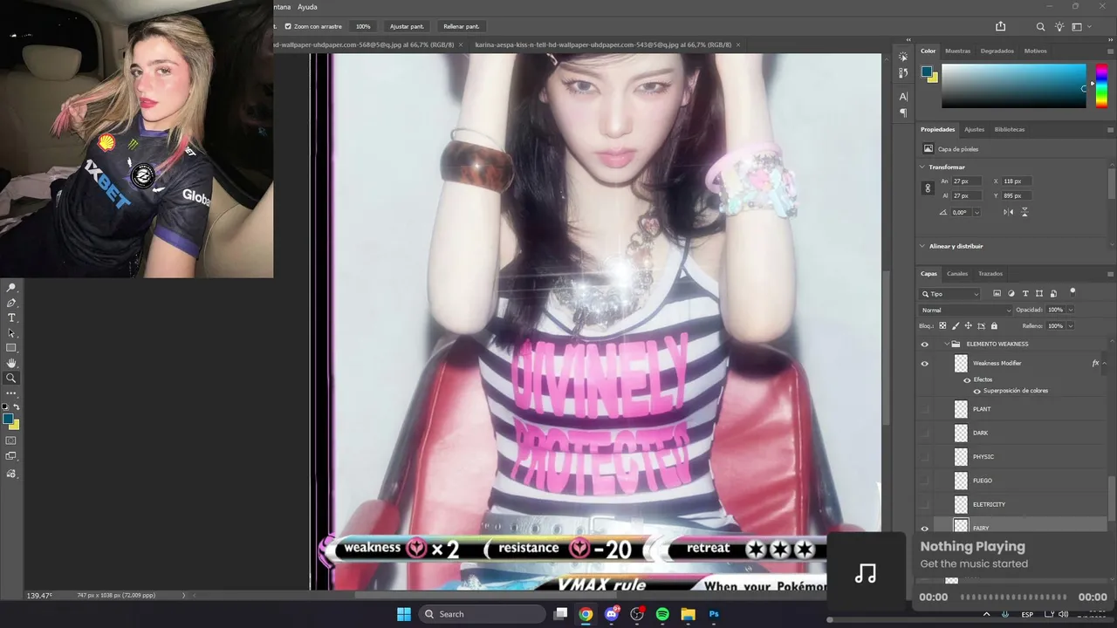Select the Path Selection arrow tool
The width and height of the screenshot is (1117, 628).
click(x=11, y=333)
